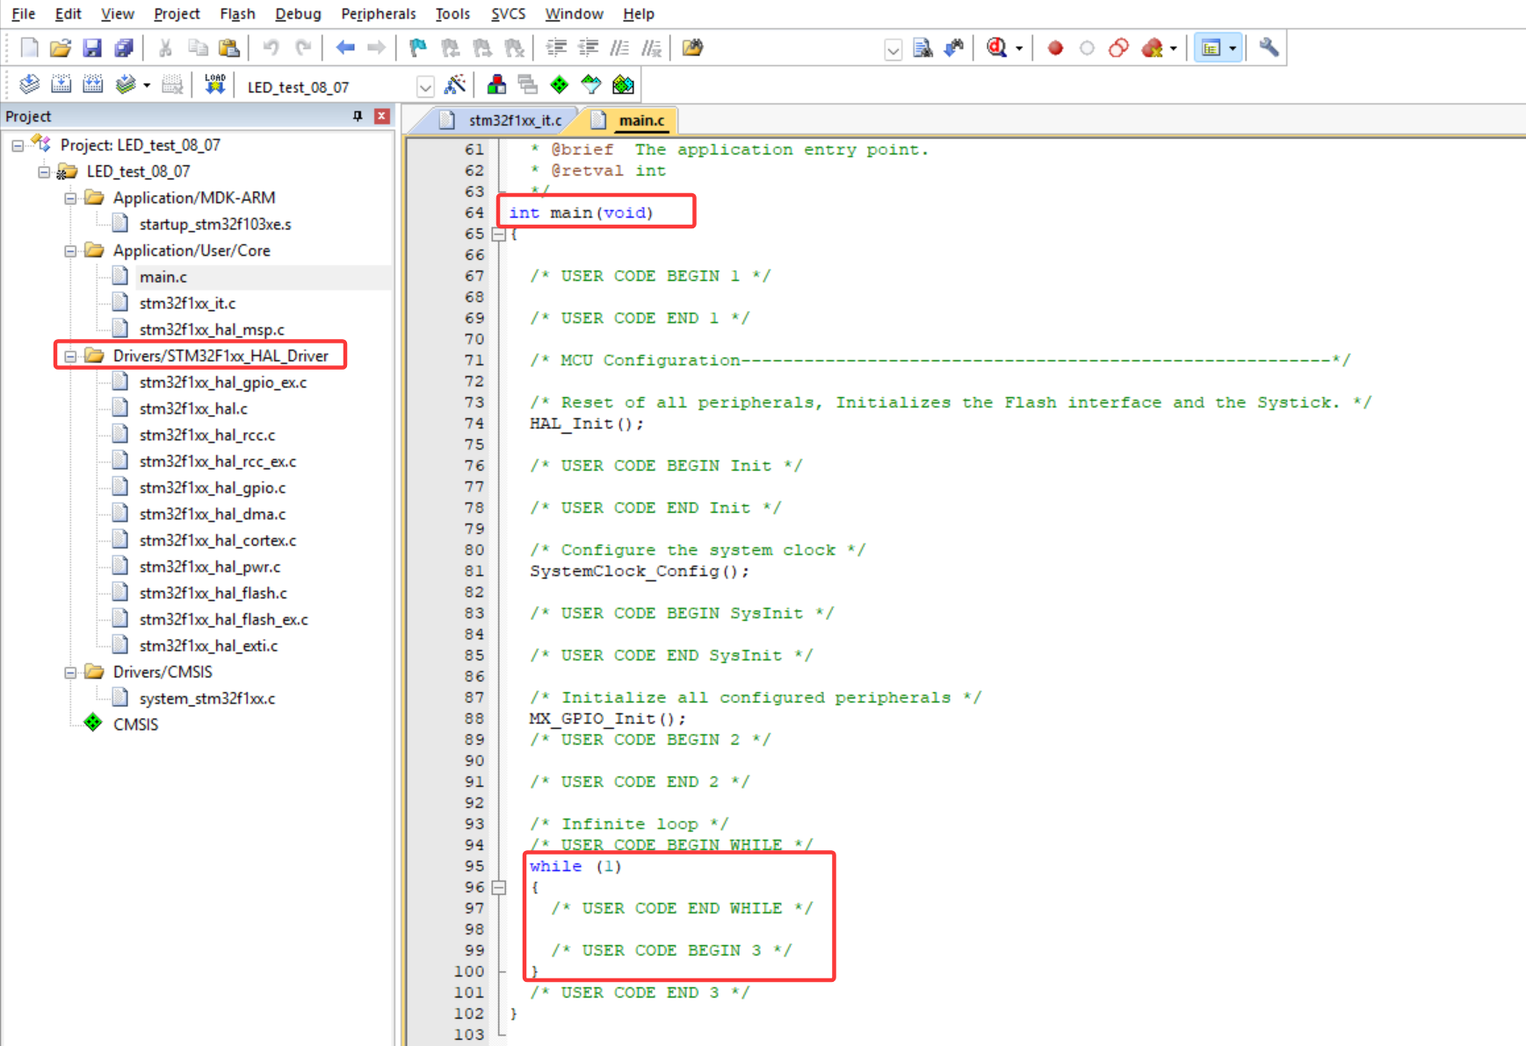Select stm32f1xx_hal_cortex.c in the tree
The height and width of the screenshot is (1046, 1526).
(x=218, y=540)
